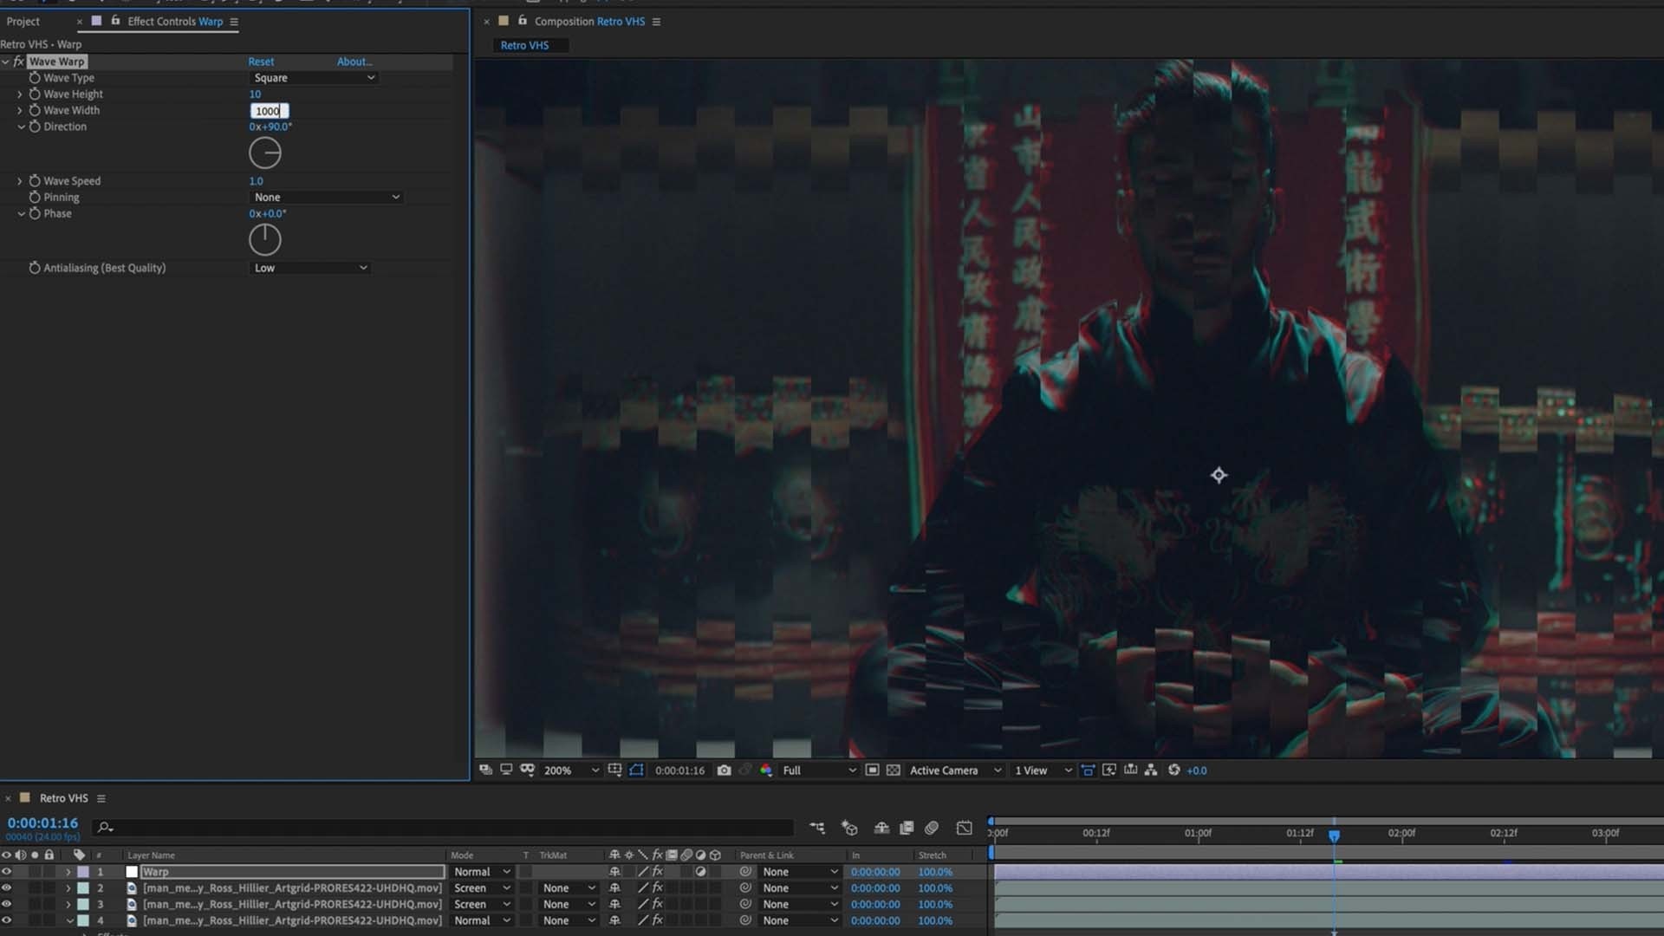Toggle mask and shape path visibility
The width and height of the screenshot is (1664, 936).
click(636, 770)
